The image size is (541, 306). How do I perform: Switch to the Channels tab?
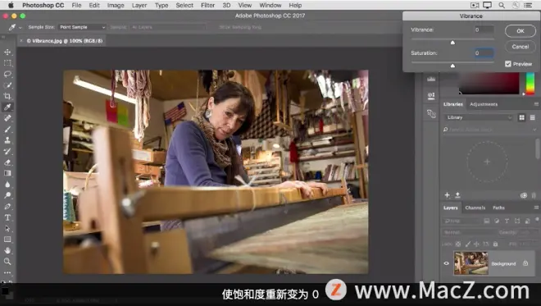475,208
